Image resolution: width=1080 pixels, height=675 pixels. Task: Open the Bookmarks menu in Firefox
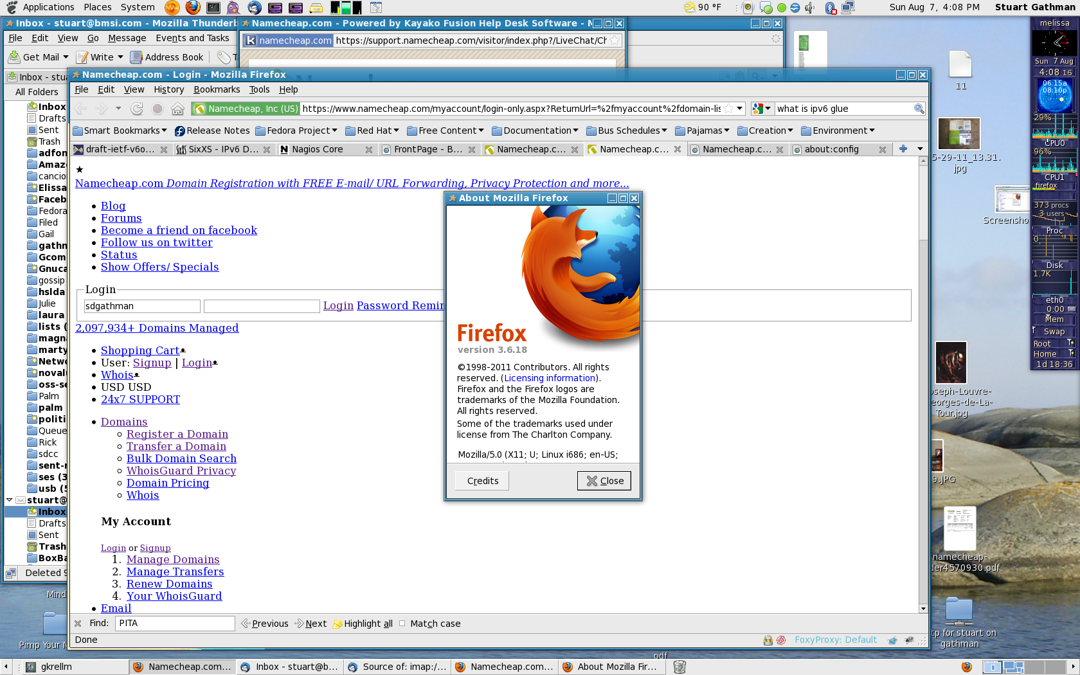217,89
